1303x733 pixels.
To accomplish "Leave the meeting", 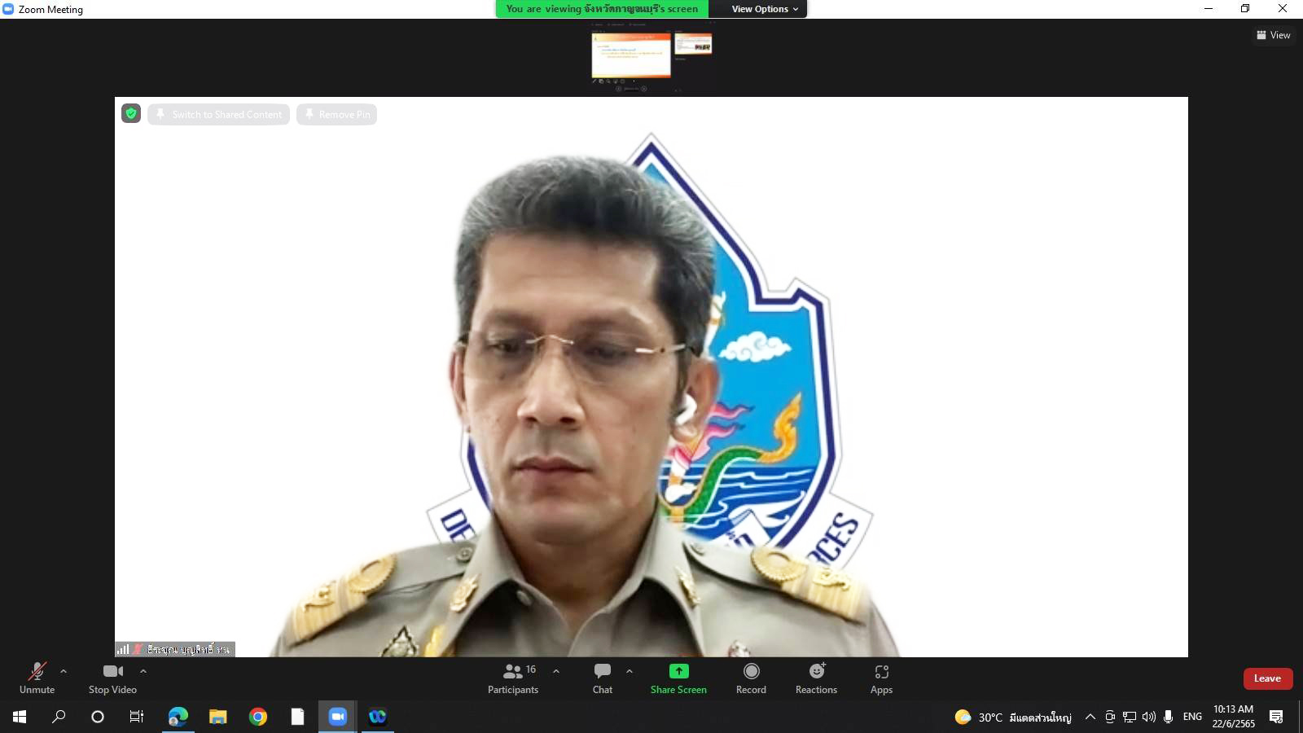I will (x=1267, y=678).
